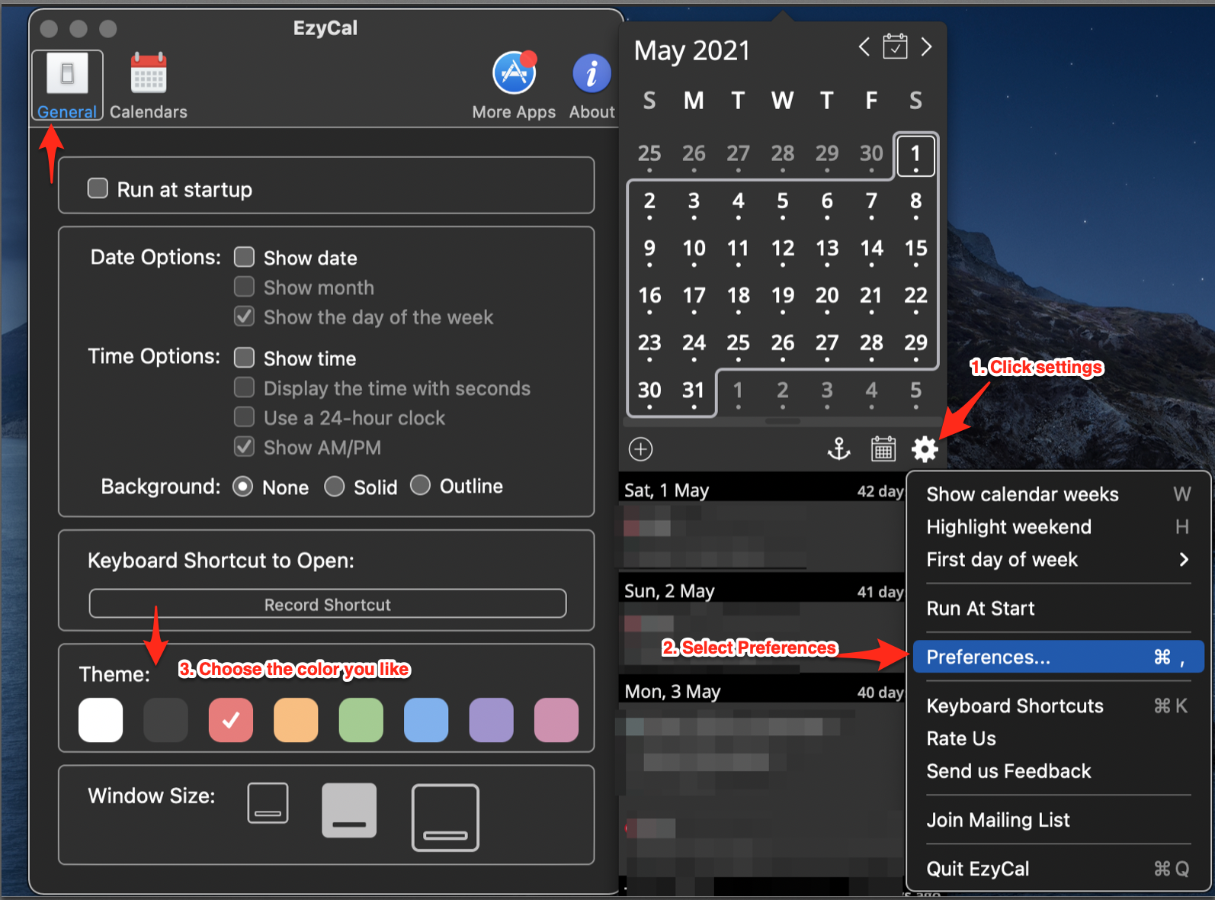Click the Sat, 1 May event header
The image size is (1215, 900).
762,490
